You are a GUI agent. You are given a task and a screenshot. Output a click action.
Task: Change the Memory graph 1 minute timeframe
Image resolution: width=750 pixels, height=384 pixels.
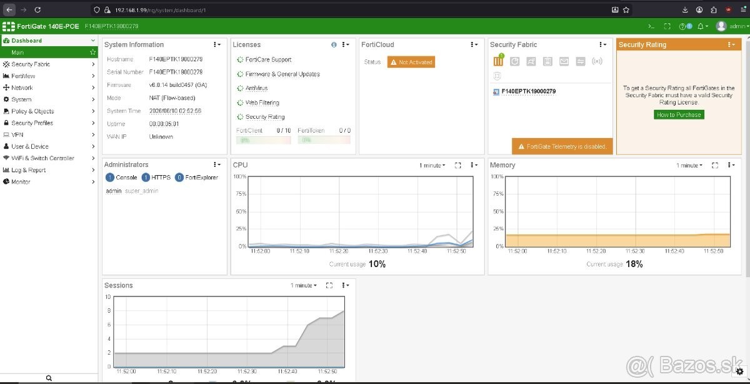pyautogui.click(x=689, y=165)
